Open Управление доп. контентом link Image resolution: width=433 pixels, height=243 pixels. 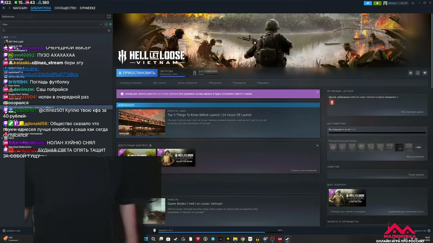point(406,212)
